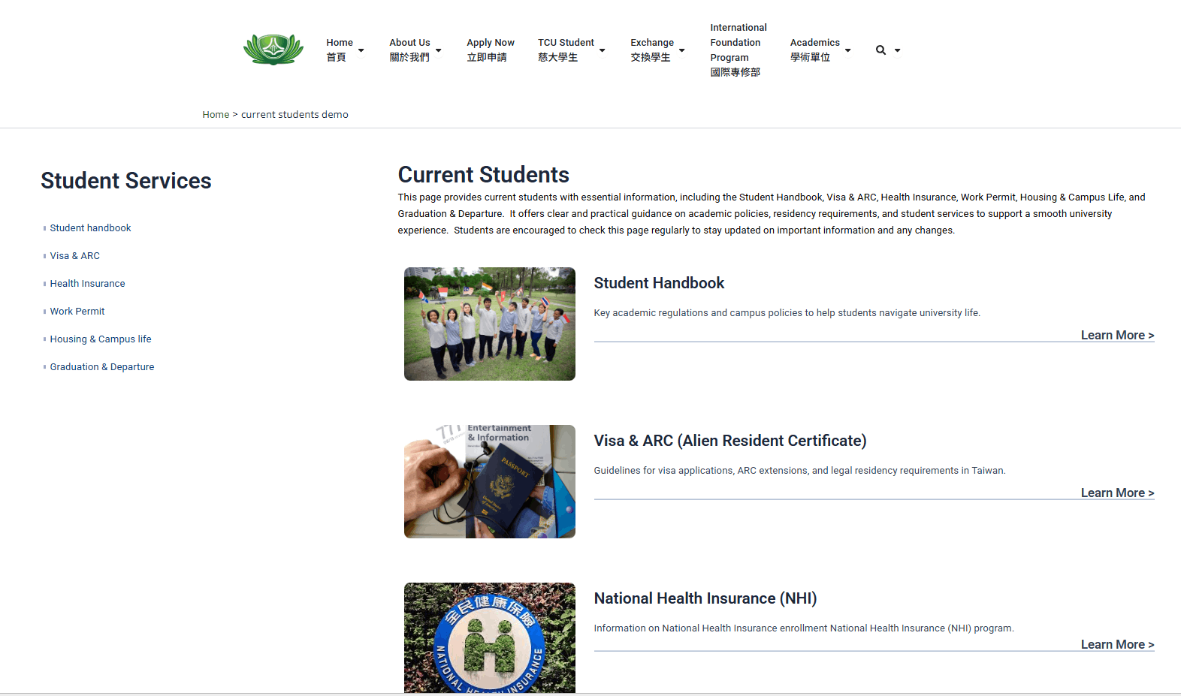Screen dimensions: 1181x696
Task: Open Graduation & Departure sidebar link
Action: tap(102, 366)
